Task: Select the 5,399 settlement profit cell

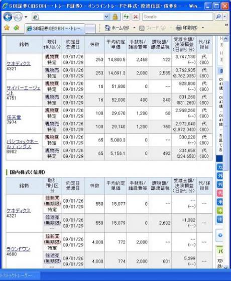Action: click(184, 261)
